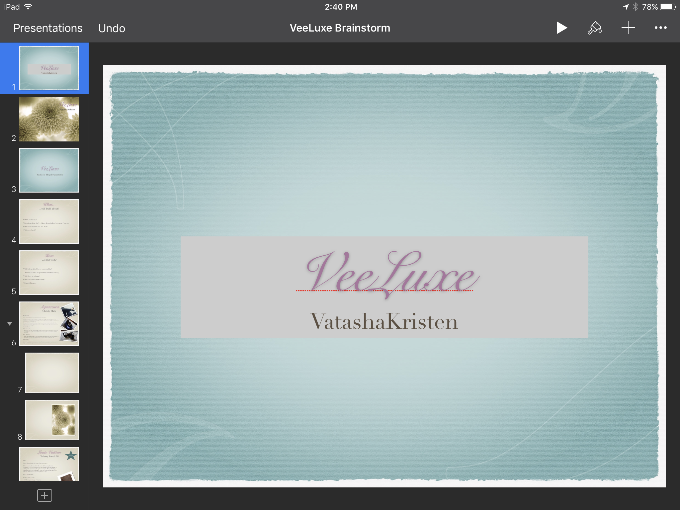The height and width of the screenshot is (510, 680).
Task: Select slide 2 flower thumbnail
Action: coord(49,119)
